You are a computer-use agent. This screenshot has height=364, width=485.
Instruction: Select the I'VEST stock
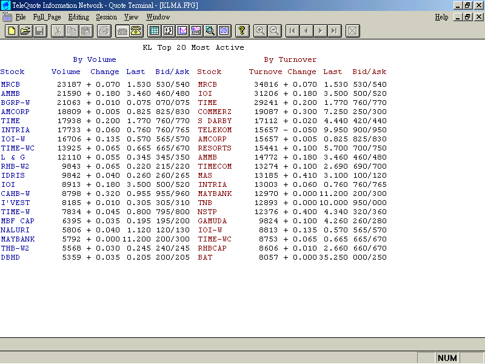point(16,203)
